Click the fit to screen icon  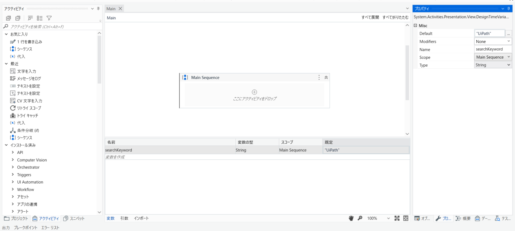point(397,218)
